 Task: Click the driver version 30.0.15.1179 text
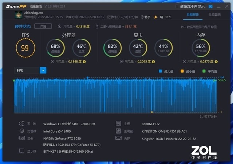click(72, 145)
